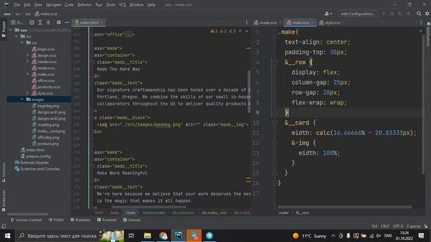Open the Bookmarks vertical tool window tab
The width and height of the screenshot is (431, 242).
coord(3,200)
